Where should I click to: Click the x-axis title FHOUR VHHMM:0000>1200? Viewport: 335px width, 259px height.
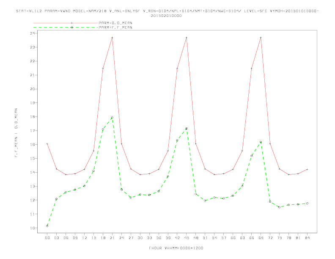click(x=176, y=248)
